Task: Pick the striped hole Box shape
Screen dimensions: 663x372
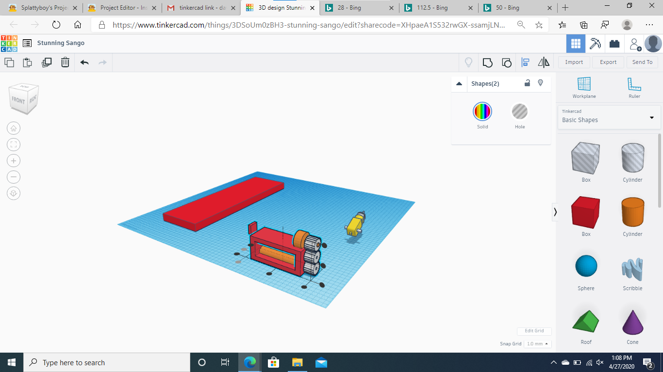Action: (x=586, y=158)
